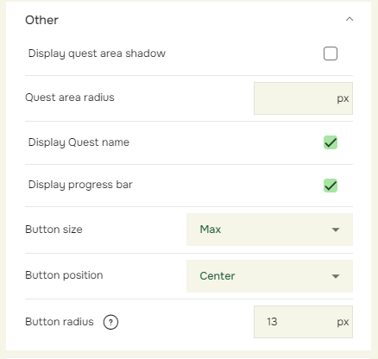Open the Button radius help icon

[x=110, y=322]
